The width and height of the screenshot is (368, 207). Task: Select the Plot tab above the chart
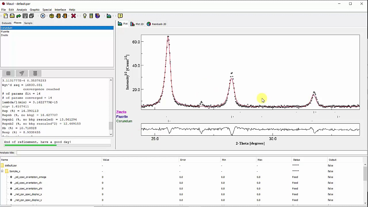(123, 24)
